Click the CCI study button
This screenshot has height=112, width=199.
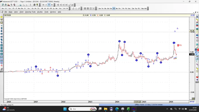(x=6, y=8)
